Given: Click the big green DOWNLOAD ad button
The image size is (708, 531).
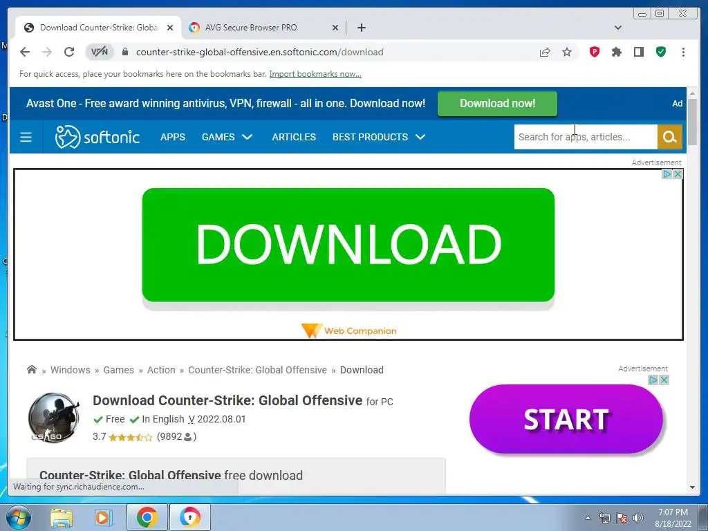Looking at the screenshot, I should 348,245.
